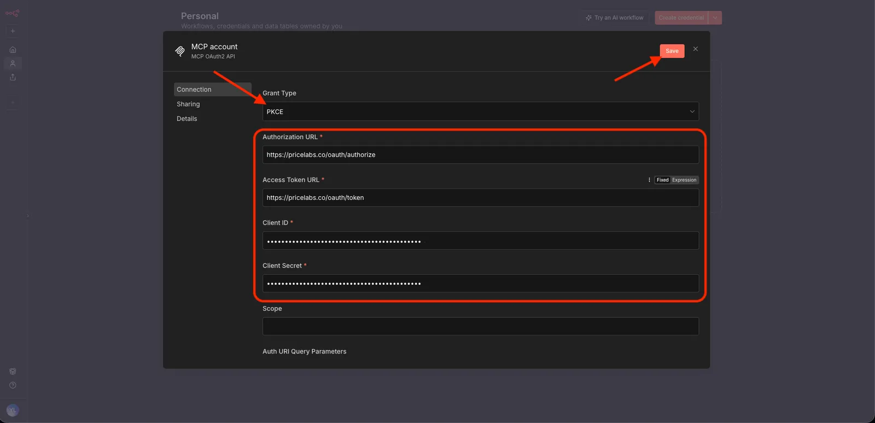Open the Grant Type PKCE dropdown
875x423 pixels.
tap(481, 111)
